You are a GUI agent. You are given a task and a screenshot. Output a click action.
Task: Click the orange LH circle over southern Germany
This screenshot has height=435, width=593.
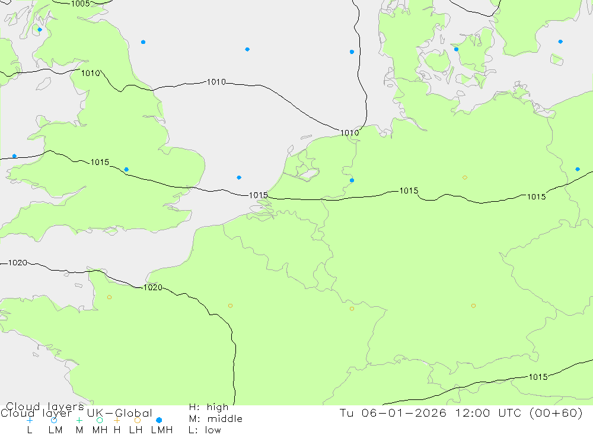pyautogui.click(x=473, y=306)
